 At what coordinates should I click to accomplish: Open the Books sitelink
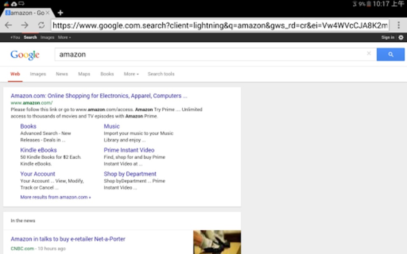28,126
